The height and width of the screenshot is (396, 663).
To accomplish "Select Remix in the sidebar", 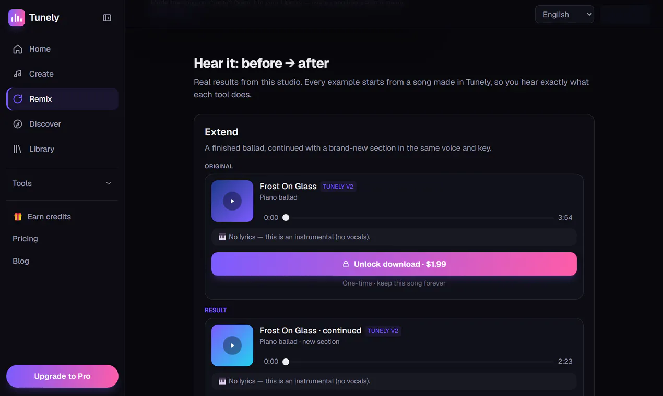I will 62,99.
